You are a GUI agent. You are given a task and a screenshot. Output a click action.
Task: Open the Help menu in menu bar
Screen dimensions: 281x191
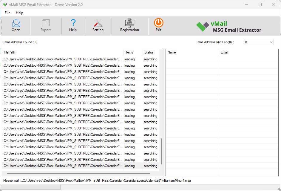[19, 13]
